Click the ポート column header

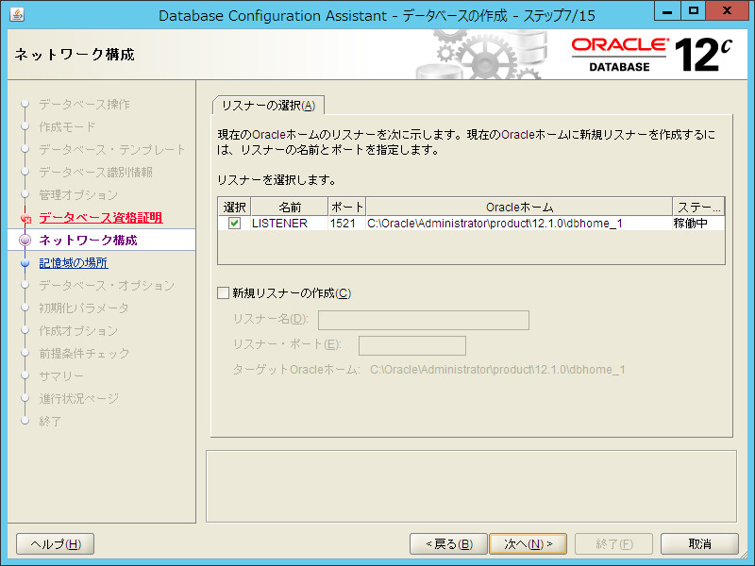click(347, 207)
